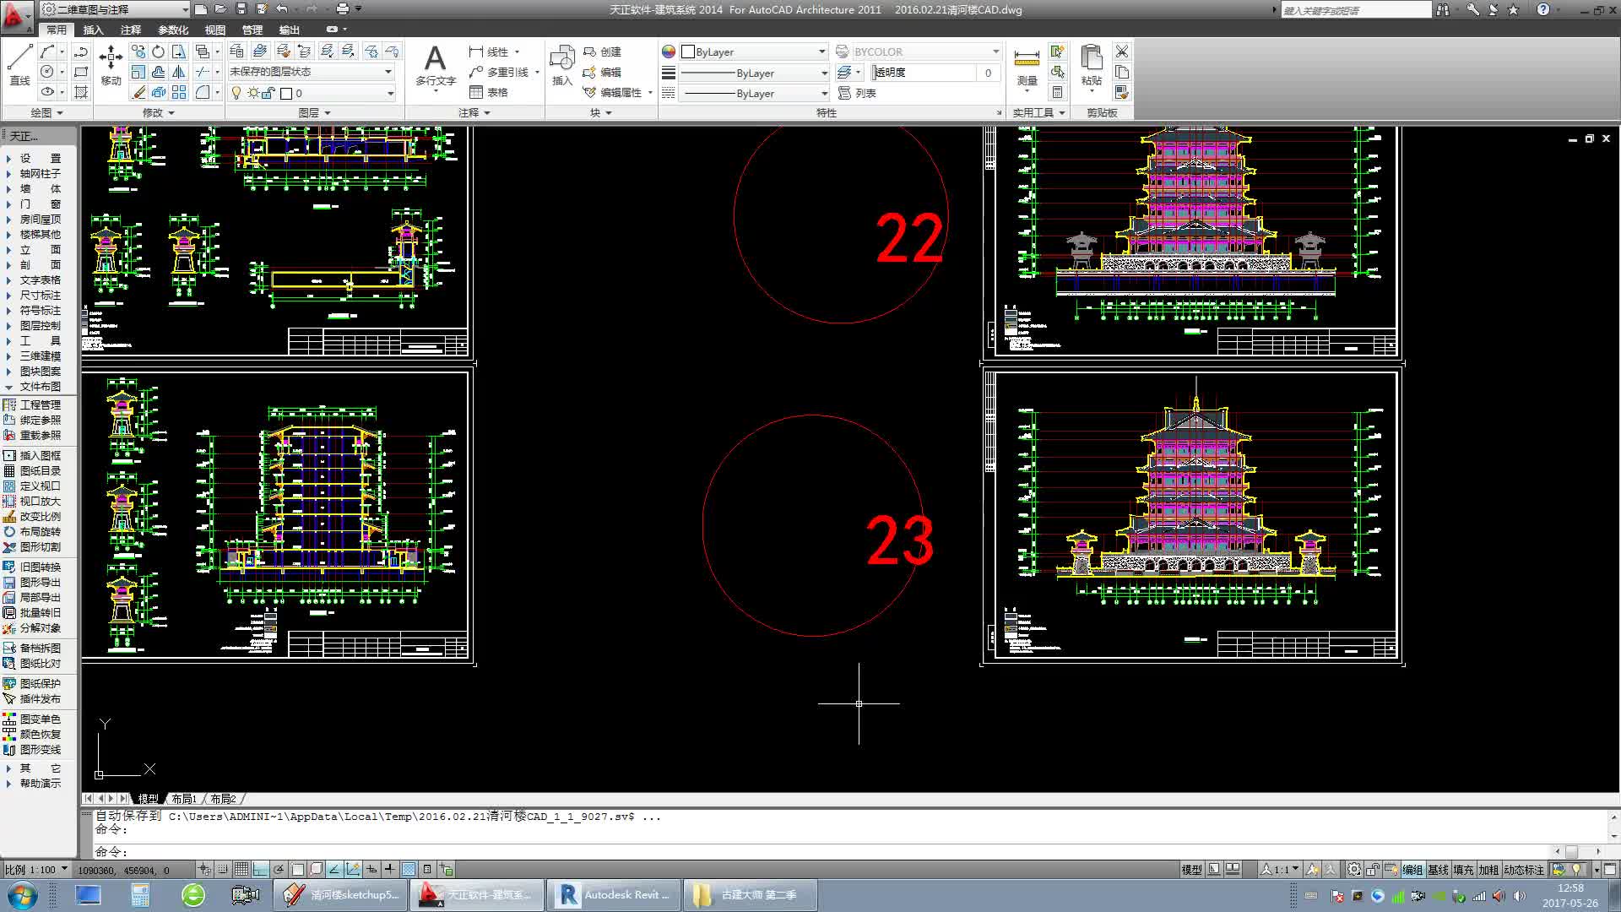Viewport: 1621px width, 912px height.
Task: Toggle grid display in status bar
Action: tap(241, 869)
